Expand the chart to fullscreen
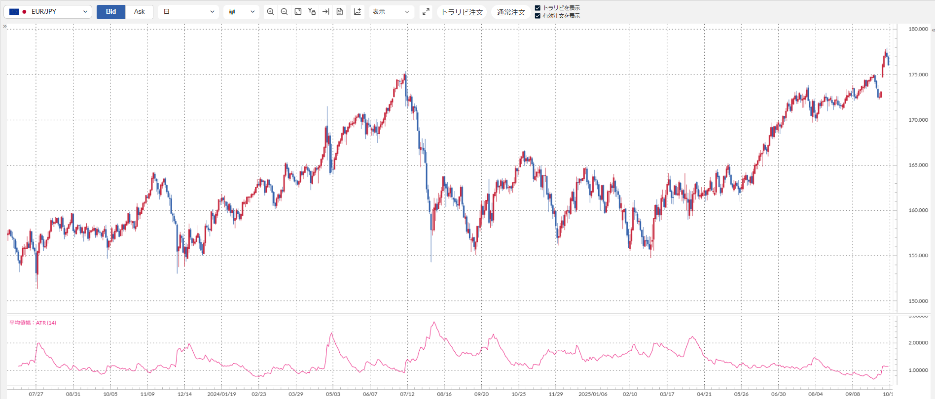The image size is (935, 399). (426, 12)
